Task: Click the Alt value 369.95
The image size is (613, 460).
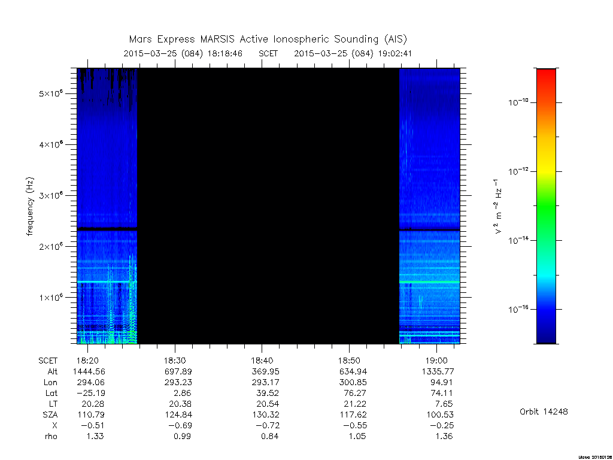Action: click(265, 371)
